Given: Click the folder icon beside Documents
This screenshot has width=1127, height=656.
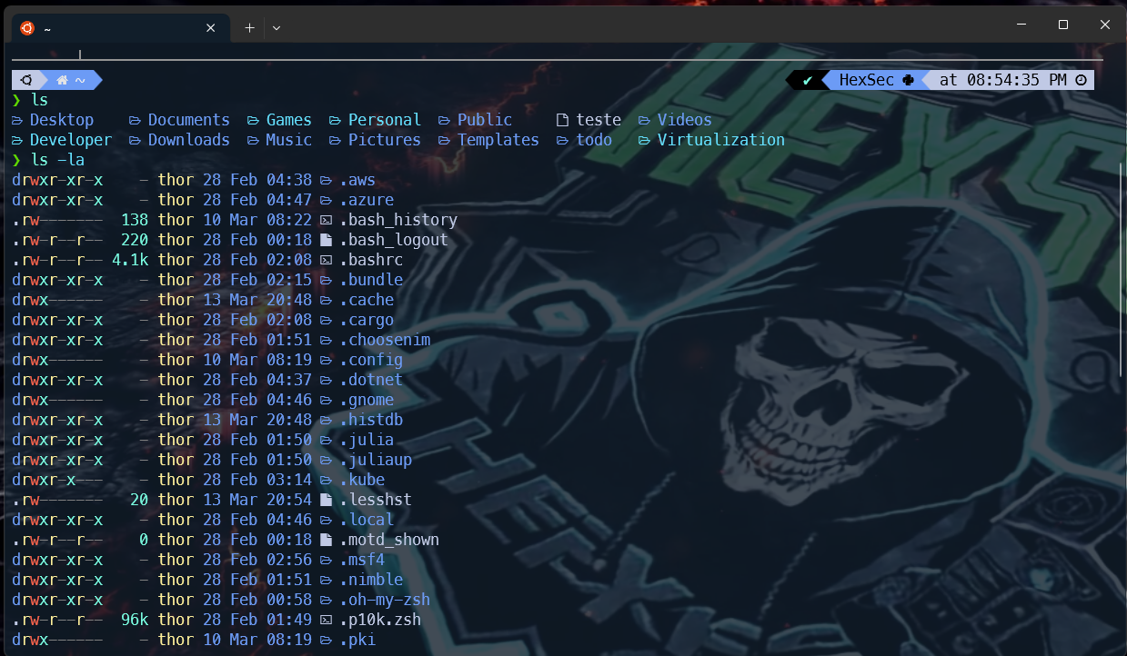Looking at the screenshot, I should [x=136, y=120].
